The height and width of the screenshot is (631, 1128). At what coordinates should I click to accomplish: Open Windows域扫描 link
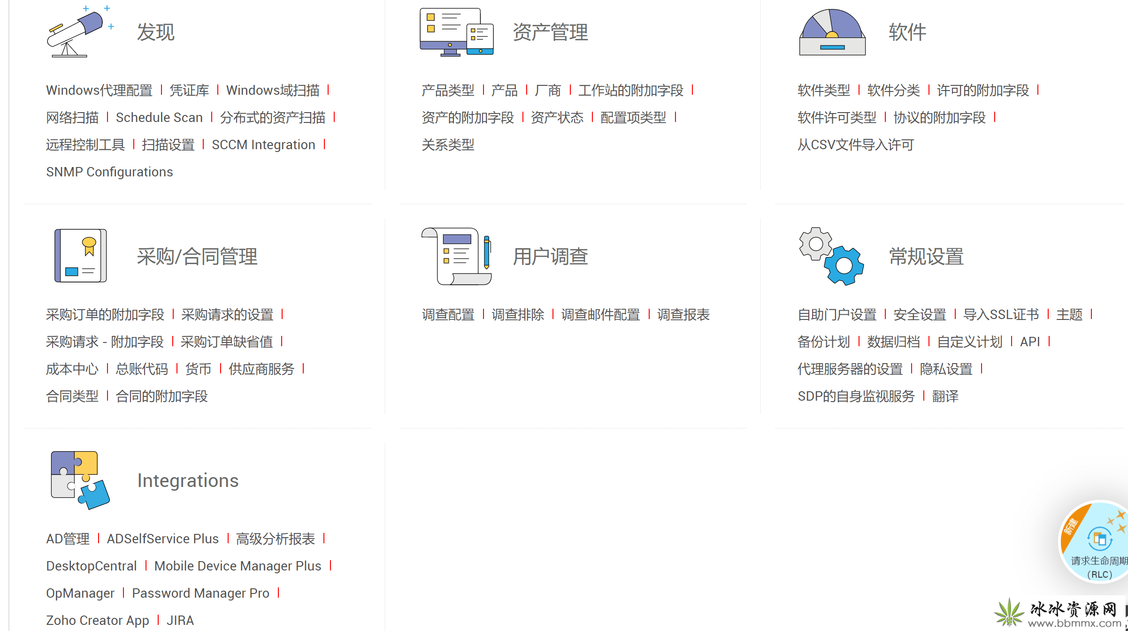(273, 90)
